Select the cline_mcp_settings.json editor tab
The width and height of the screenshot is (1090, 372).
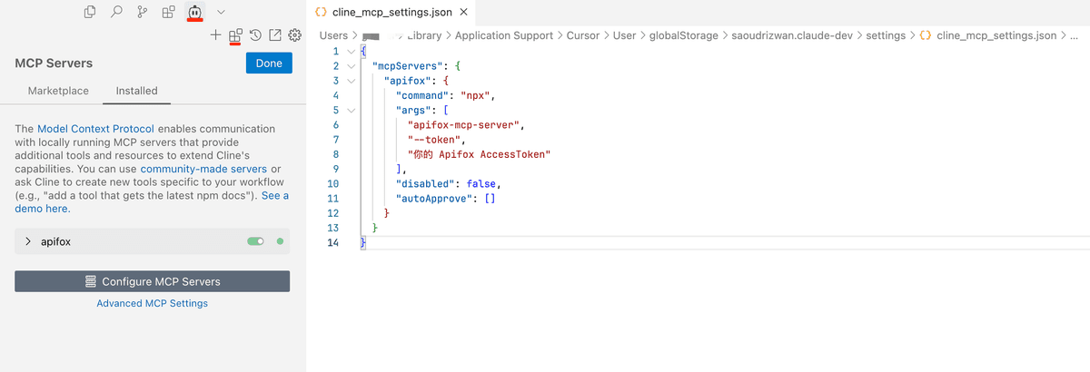pos(392,13)
